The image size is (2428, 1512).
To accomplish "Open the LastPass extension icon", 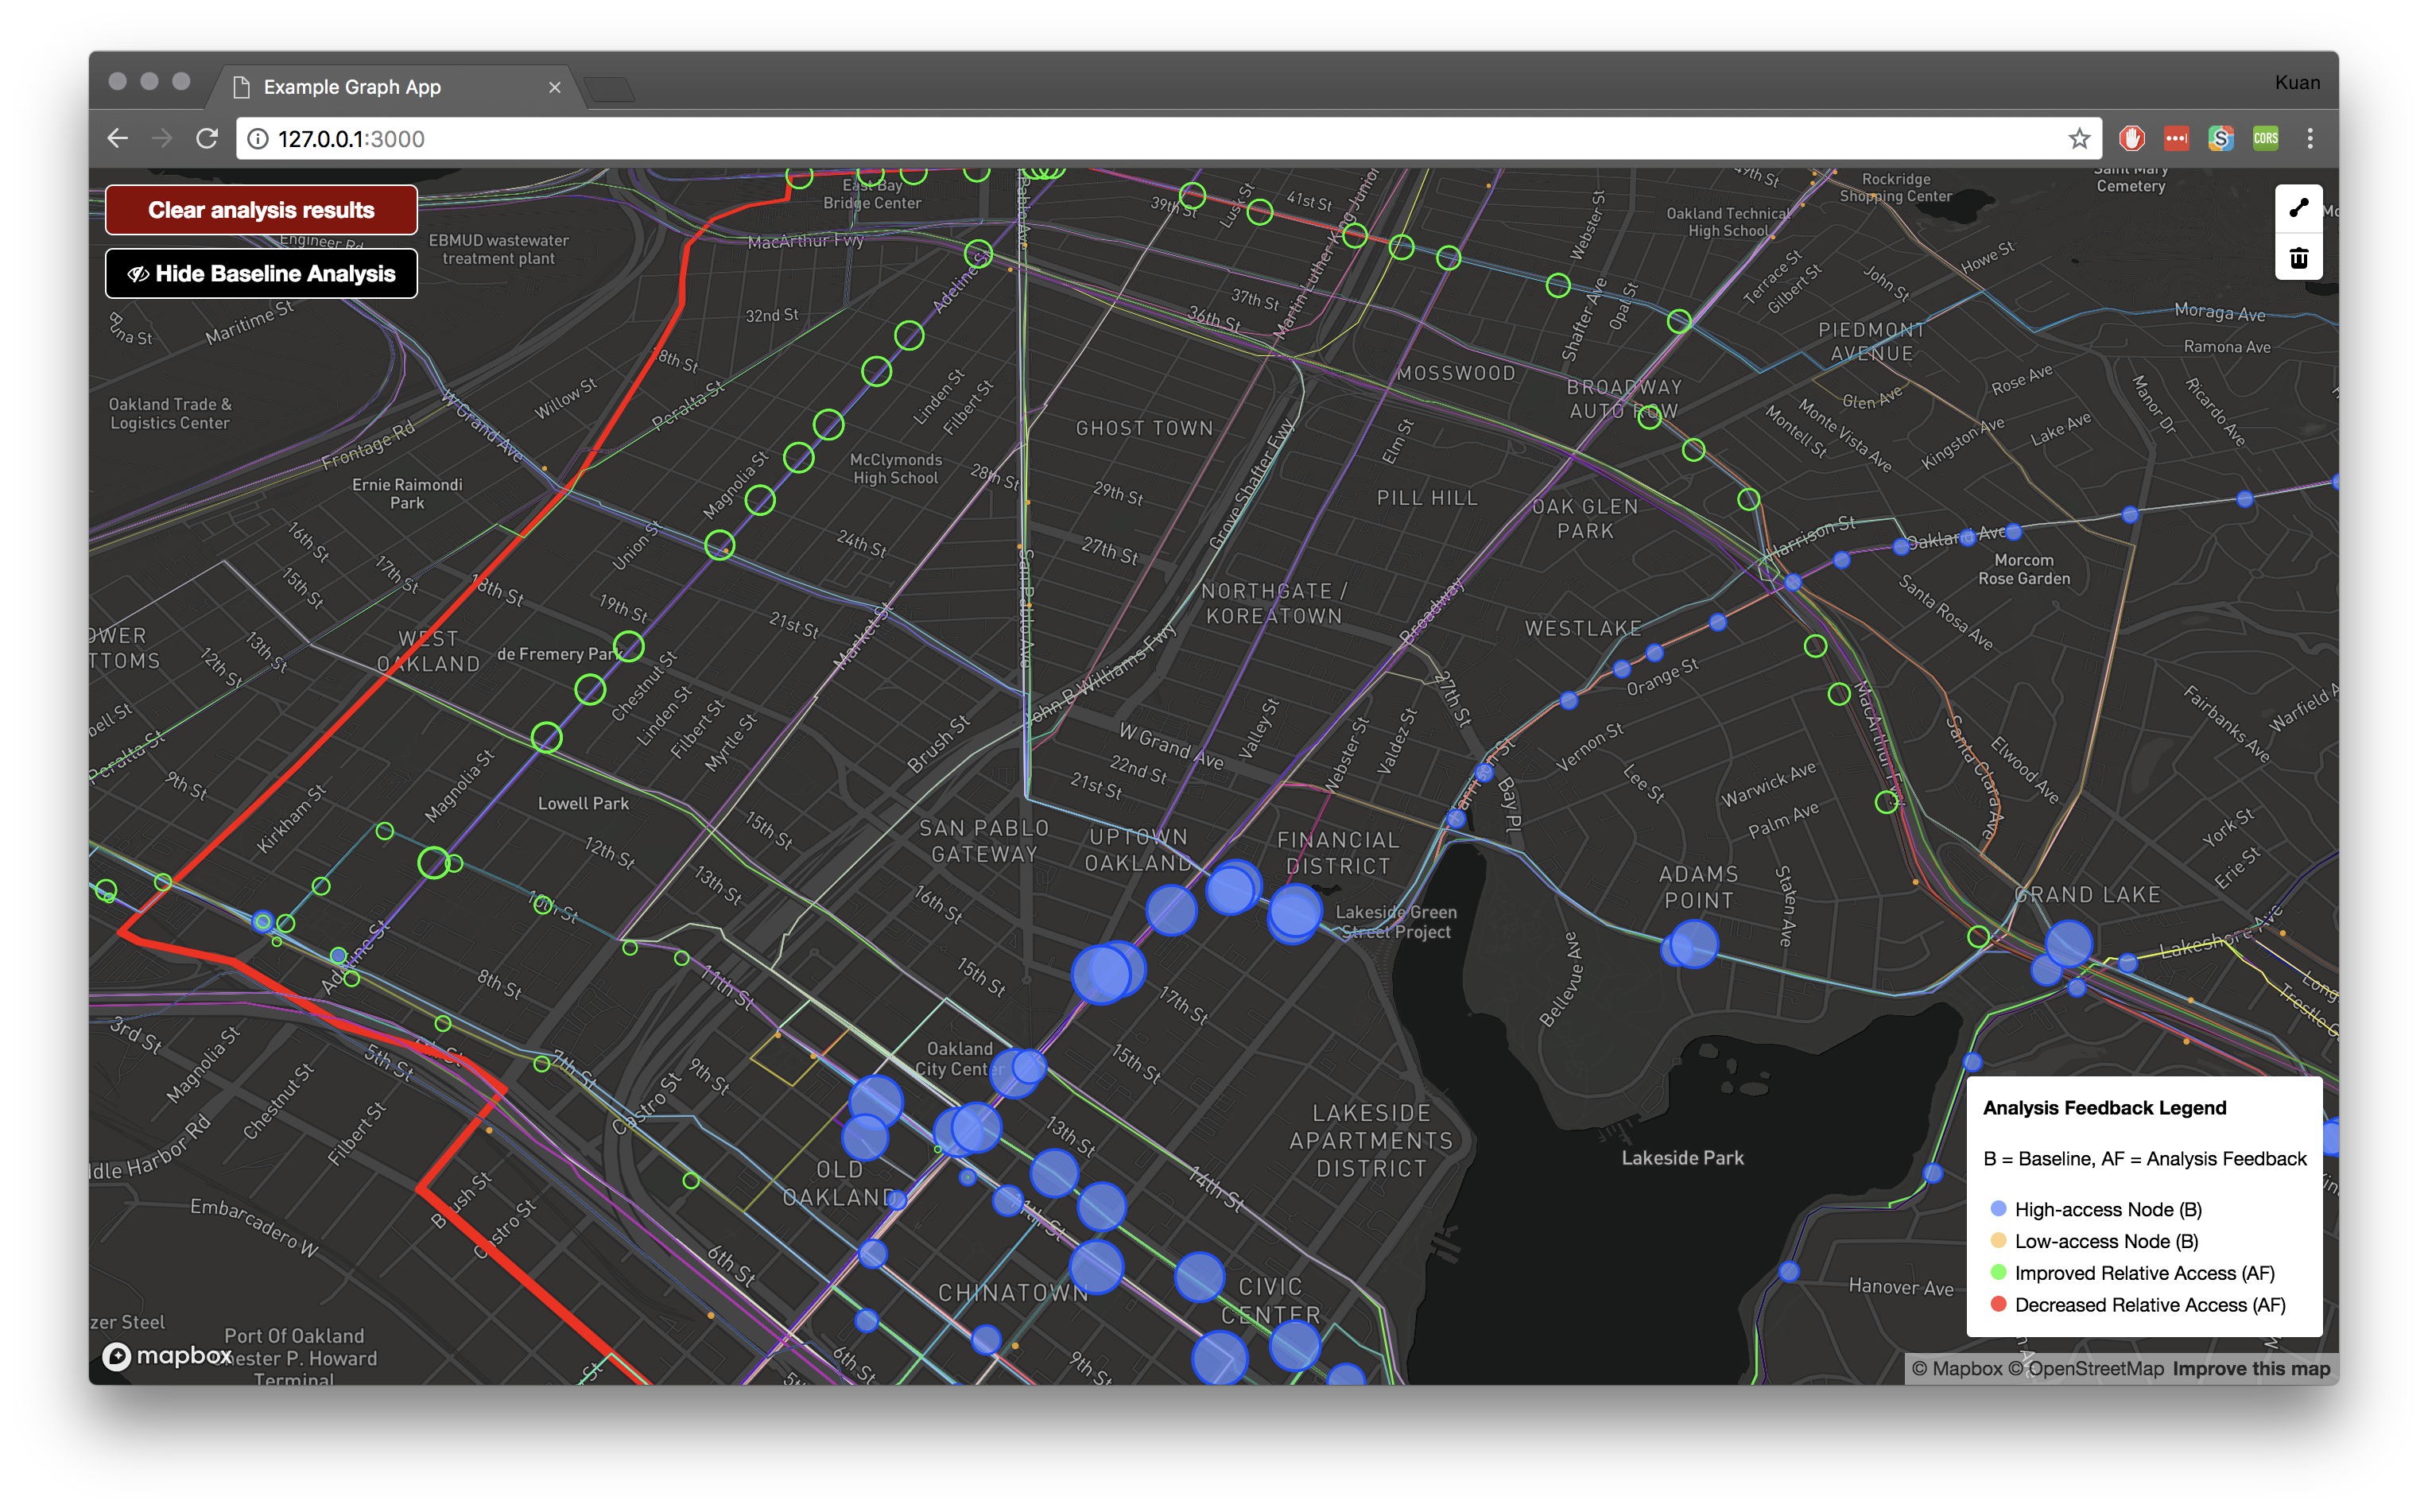I will coord(2176,139).
